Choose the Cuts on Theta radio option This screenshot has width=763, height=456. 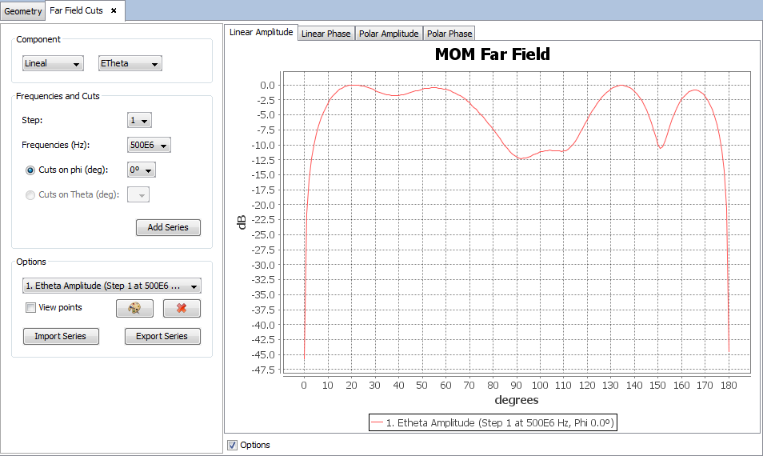[31, 194]
